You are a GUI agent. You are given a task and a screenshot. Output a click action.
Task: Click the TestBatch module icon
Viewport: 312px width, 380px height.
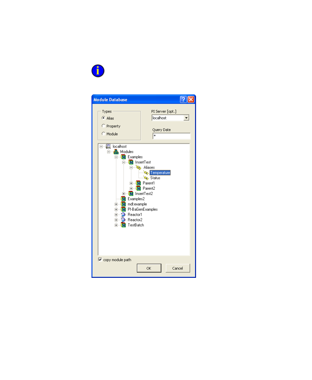point(123,225)
